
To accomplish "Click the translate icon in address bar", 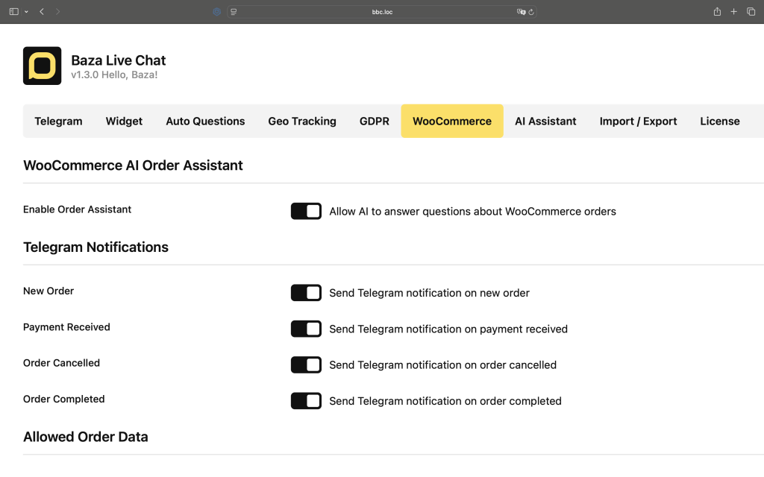I will tap(521, 12).
